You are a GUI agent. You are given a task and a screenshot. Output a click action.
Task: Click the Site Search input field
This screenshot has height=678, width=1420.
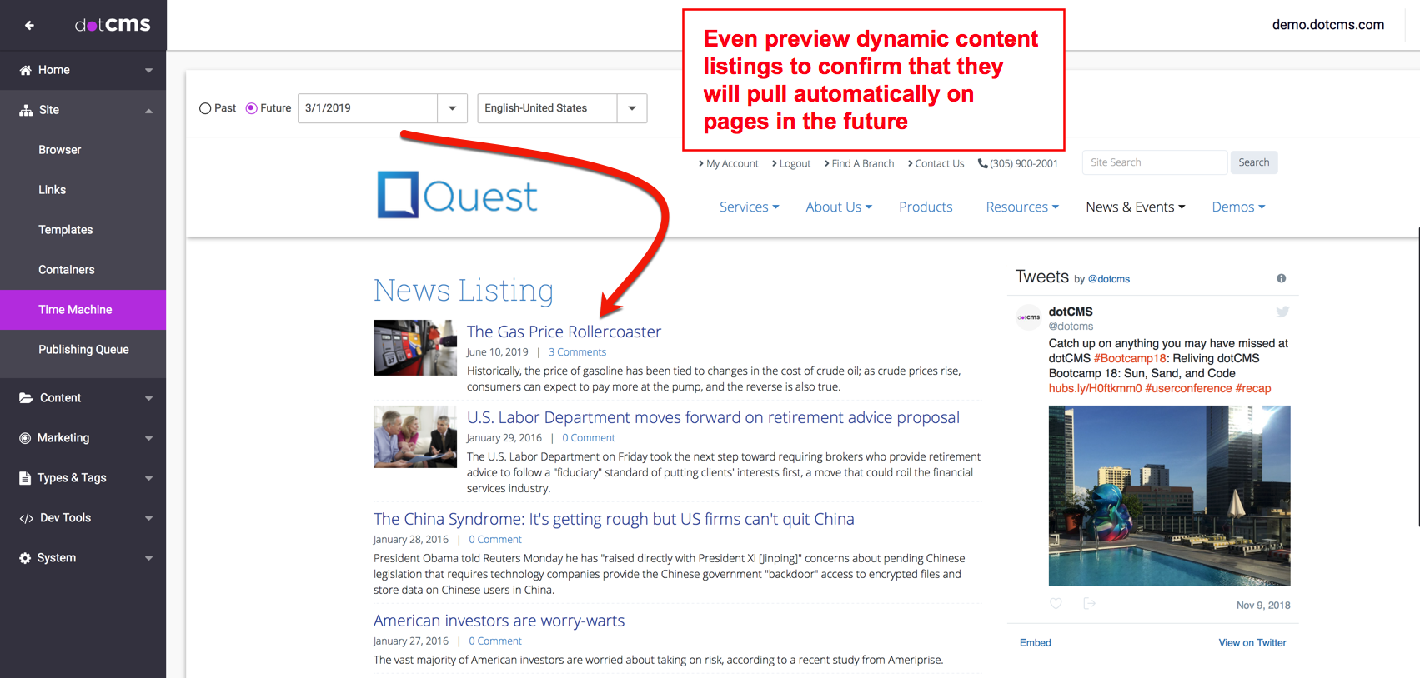1155,162
